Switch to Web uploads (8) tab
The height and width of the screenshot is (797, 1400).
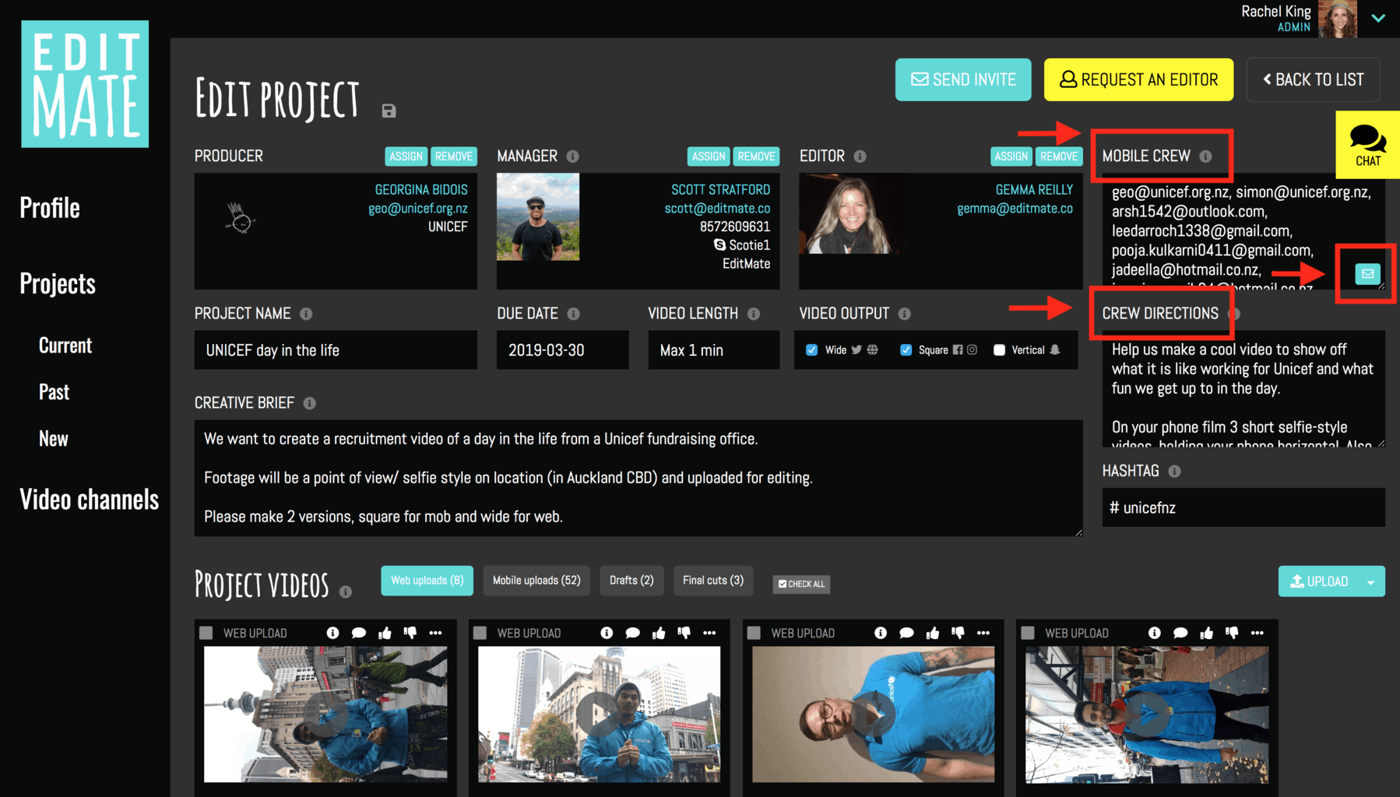427,581
